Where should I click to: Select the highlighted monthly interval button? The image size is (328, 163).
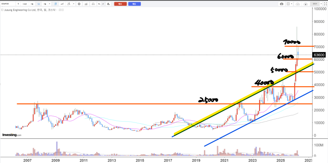pyautogui.click(x=38, y=4)
